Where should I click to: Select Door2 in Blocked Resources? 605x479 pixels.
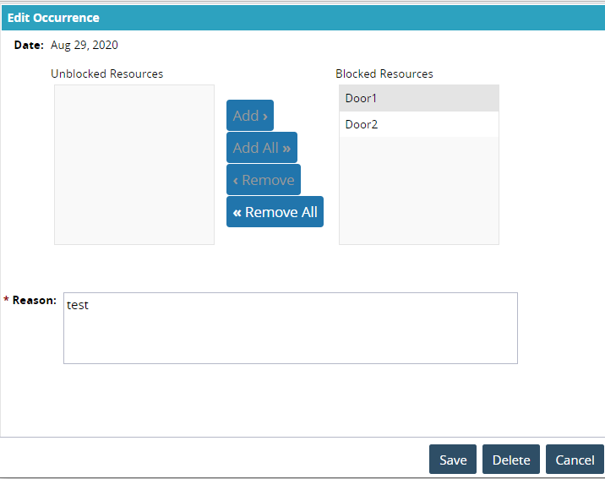(x=418, y=124)
